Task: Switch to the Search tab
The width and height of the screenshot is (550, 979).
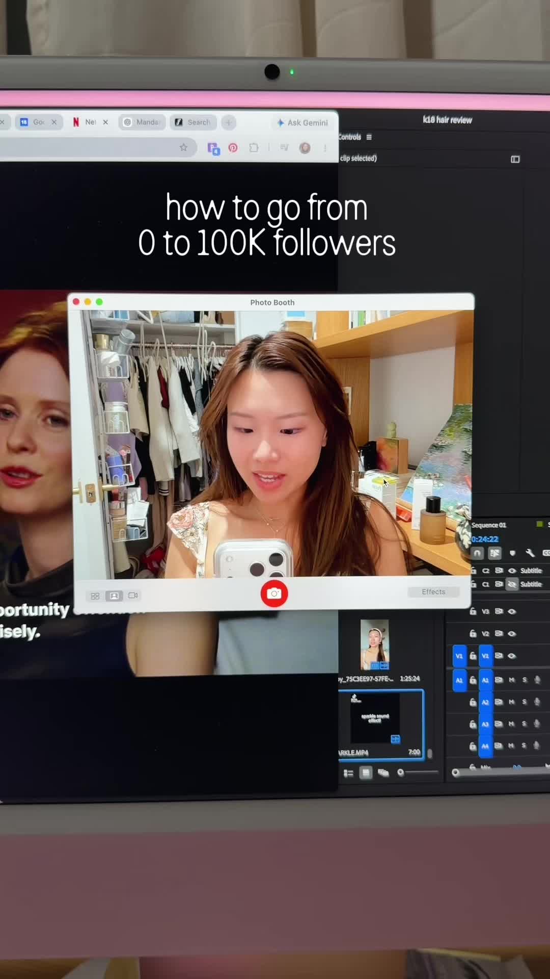Action: coord(193,122)
